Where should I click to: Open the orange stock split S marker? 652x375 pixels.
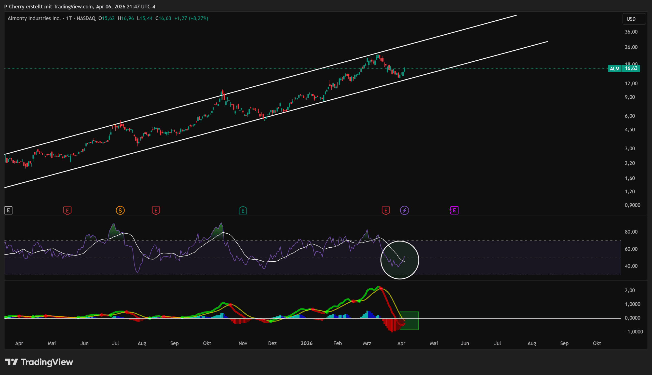[120, 210]
